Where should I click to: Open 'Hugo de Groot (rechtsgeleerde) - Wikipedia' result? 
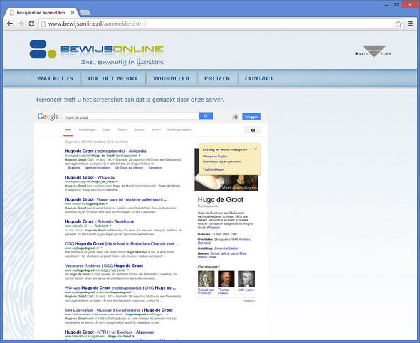click(x=105, y=151)
